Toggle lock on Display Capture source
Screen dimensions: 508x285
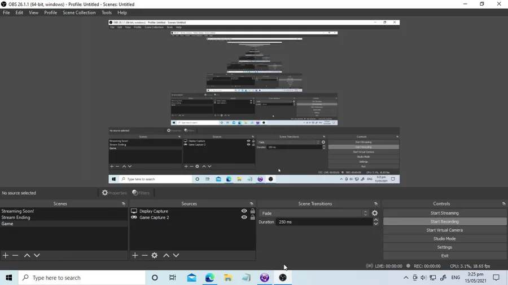tap(253, 211)
